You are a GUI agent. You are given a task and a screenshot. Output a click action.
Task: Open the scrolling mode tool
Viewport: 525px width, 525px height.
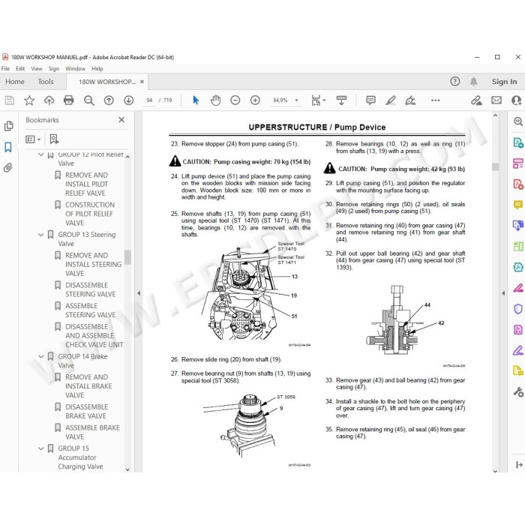pos(341,100)
